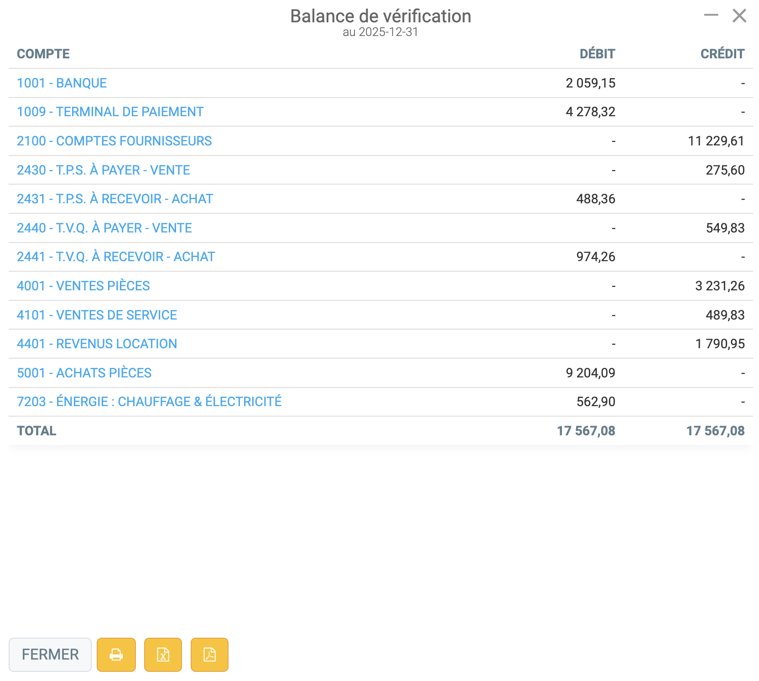759x681 pixels.
Task: Select the credit value 1 790,95
Action: point(720,344)
